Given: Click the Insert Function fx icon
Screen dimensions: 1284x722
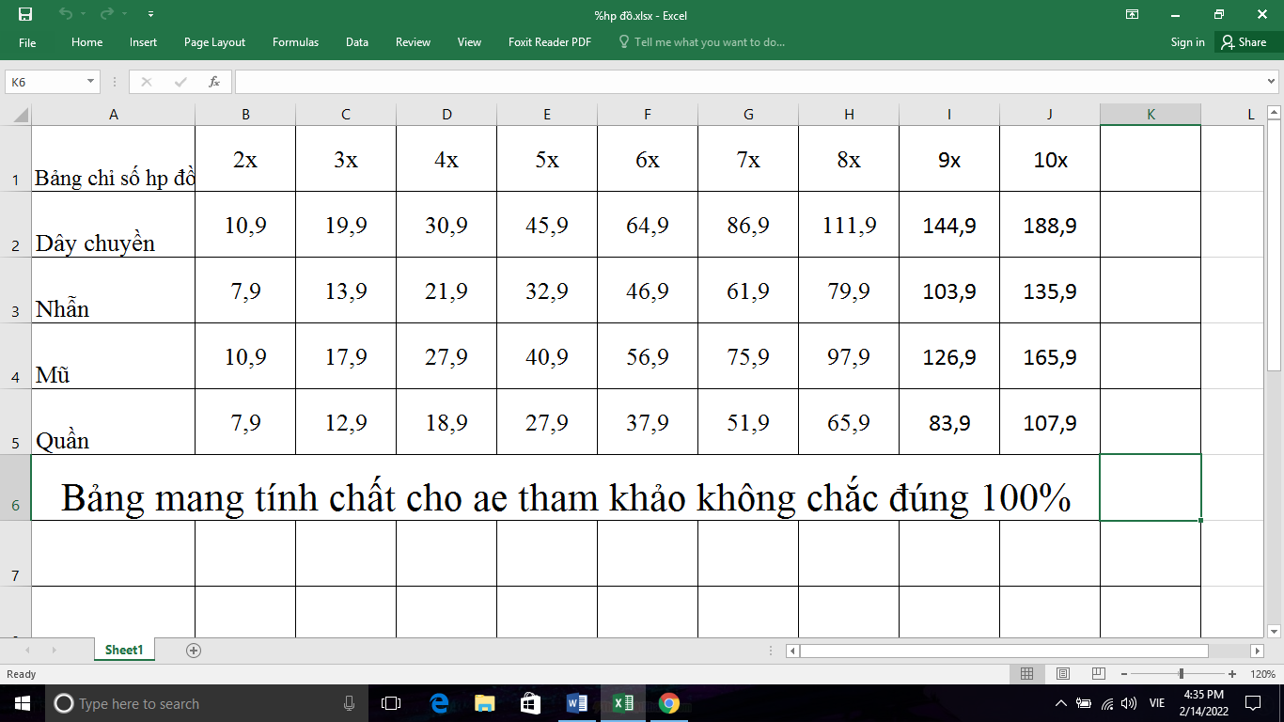Looking at the screenshot, I should (x=214, y=82).
